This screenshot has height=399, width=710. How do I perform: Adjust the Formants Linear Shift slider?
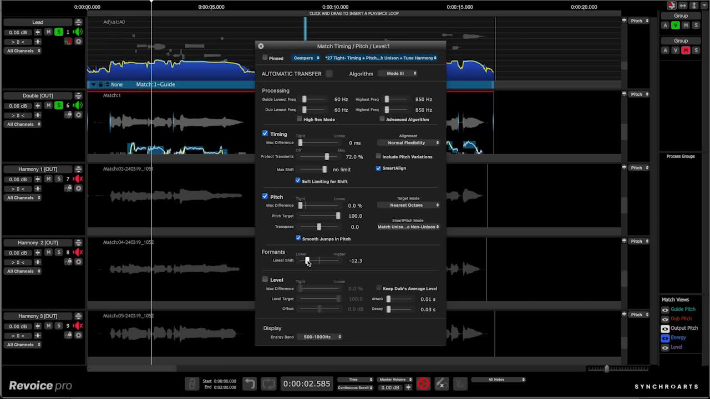point(307,260)
